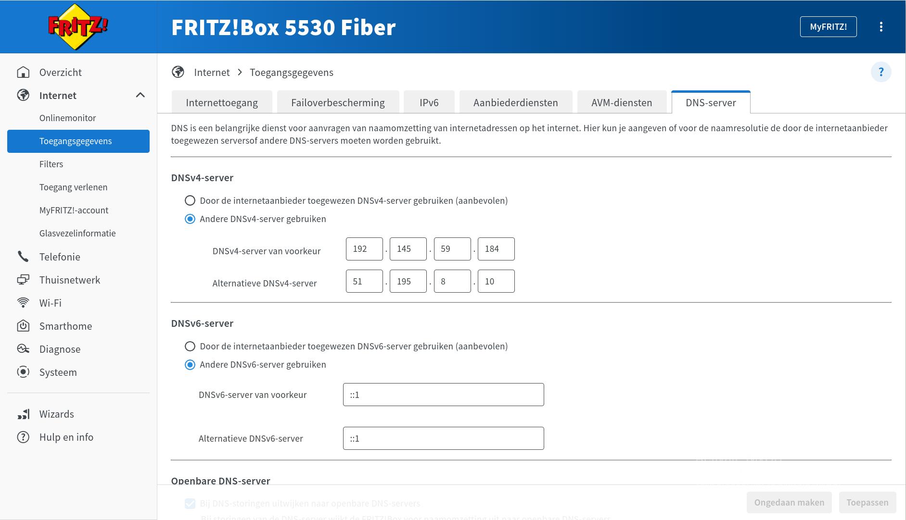Click the MyFRITZ! button
This screenshot has height=520, width=906.
tap(828, 27)
